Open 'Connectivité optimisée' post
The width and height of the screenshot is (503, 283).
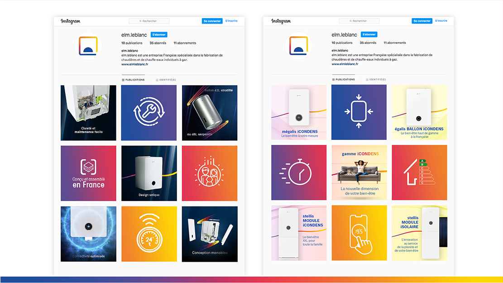pyautogui.click(x=89, y=234)
